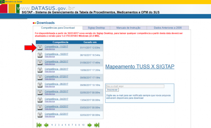Click the Inscrever button
This screenshot has height=128, width=211.
click(112, 90)
